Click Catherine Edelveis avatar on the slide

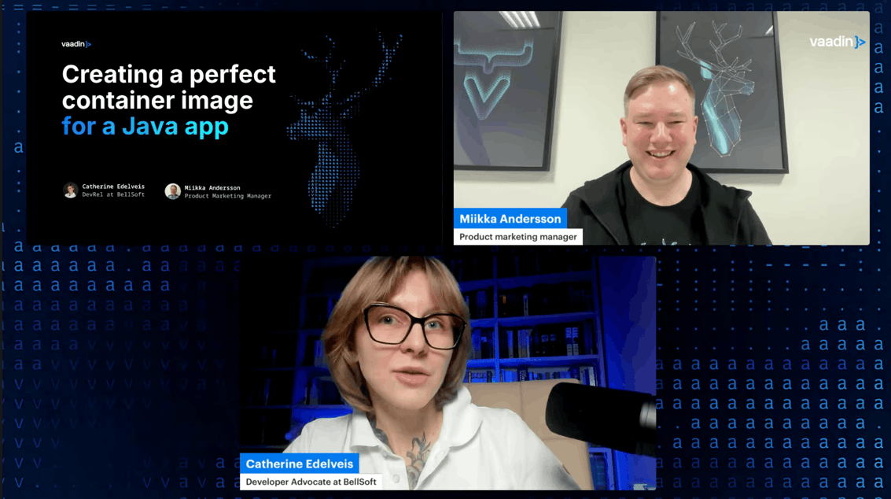pos(71,190)
